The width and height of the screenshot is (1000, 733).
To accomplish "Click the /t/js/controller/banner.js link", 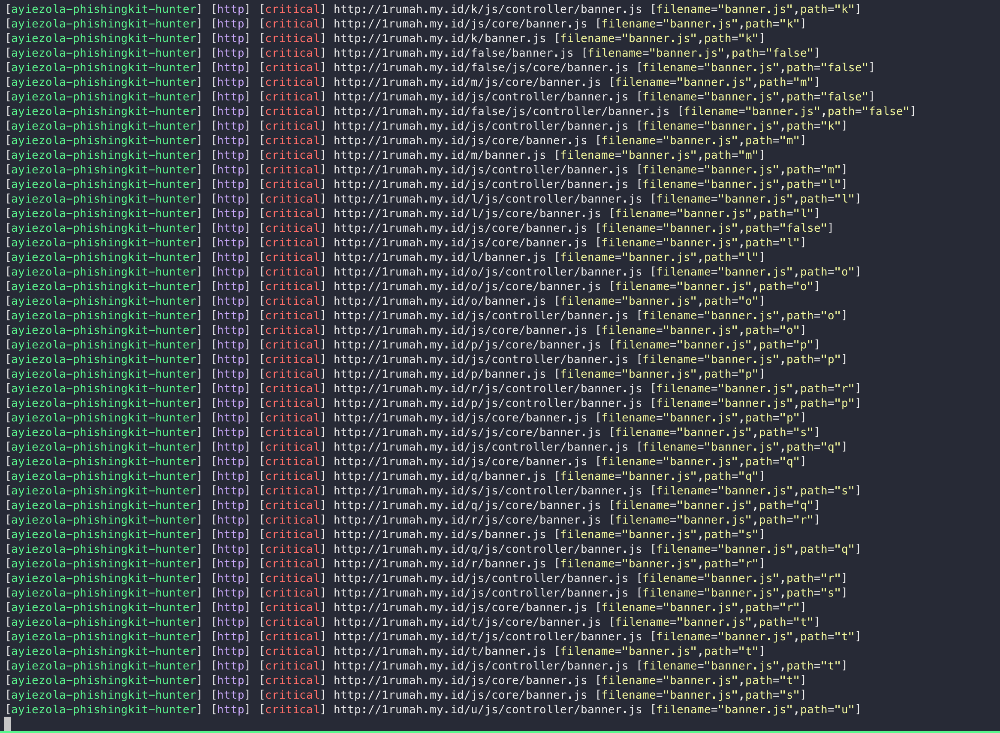I will pyautogui.click(x=488, y=636).
